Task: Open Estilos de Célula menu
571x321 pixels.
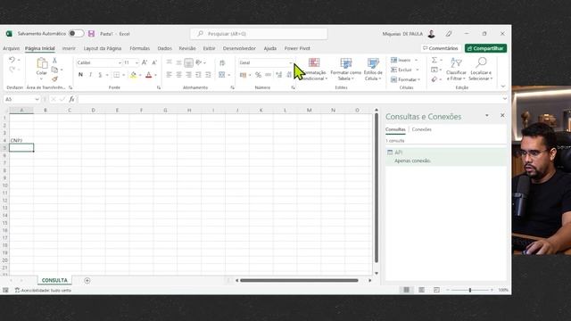Action: coord(373,70)
